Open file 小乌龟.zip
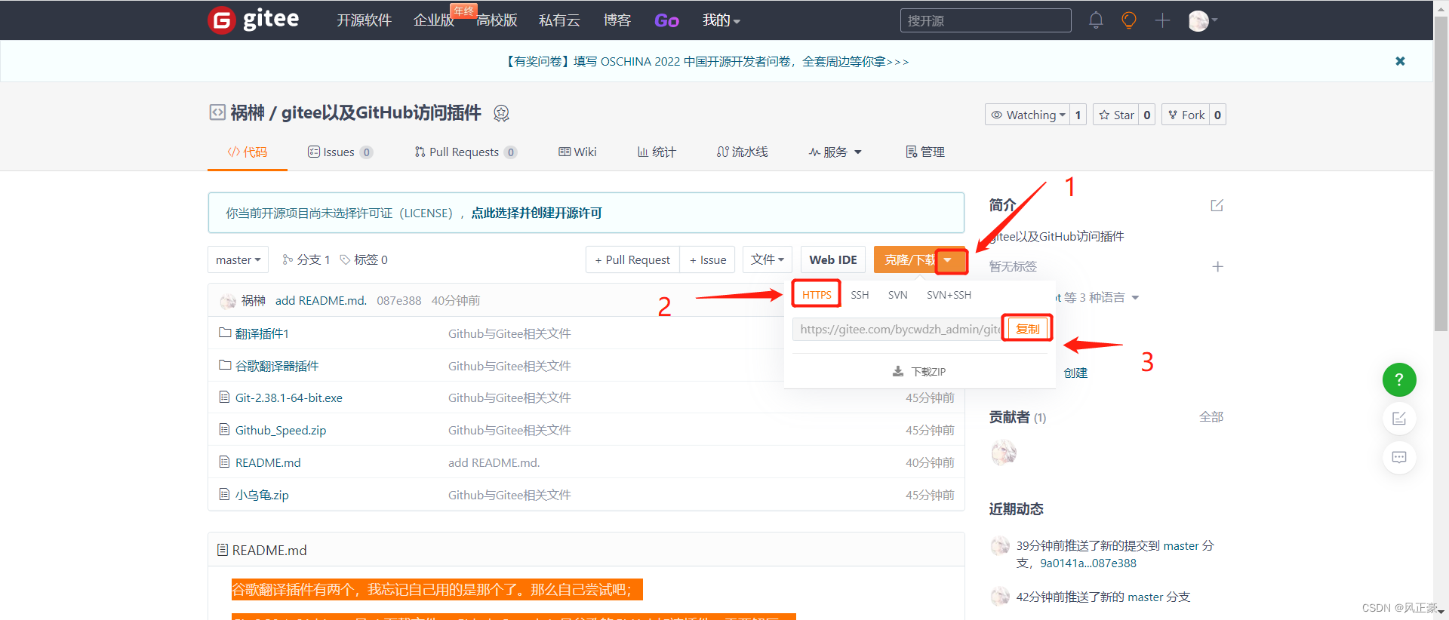The width and height of the screenshot is (1449, 620). (262, 495)
